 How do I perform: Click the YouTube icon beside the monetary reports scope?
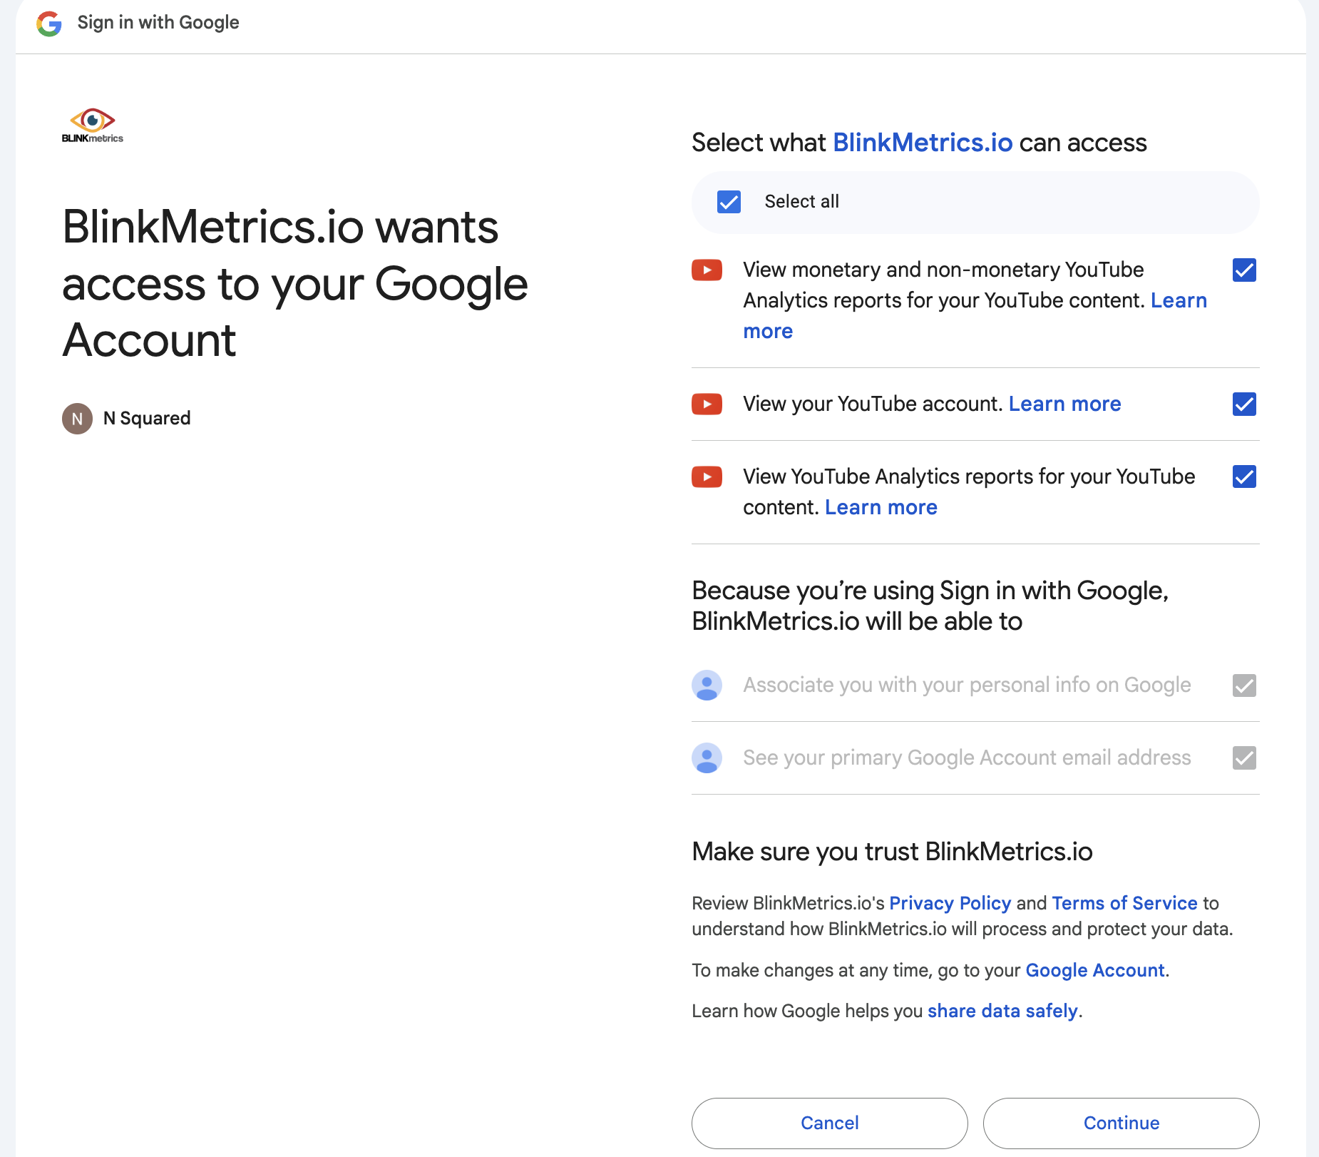[x=707, y=270]
